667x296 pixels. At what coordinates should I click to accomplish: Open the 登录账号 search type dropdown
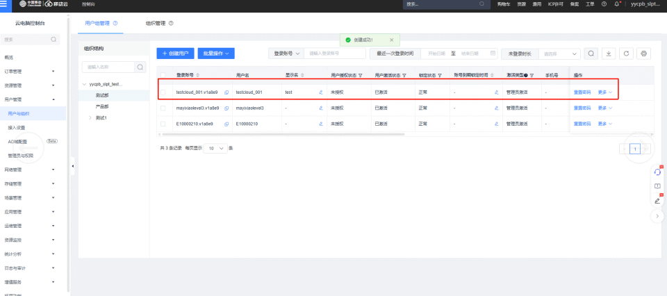(x=286, y=54)
